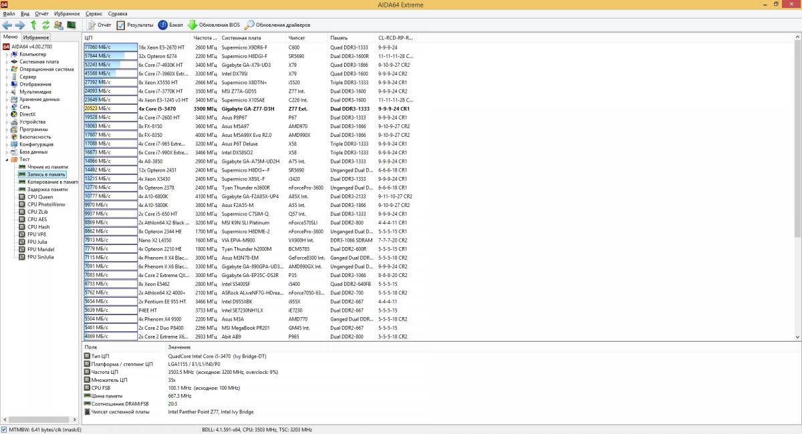Collapse the Тест tree node

click(7, 160)
